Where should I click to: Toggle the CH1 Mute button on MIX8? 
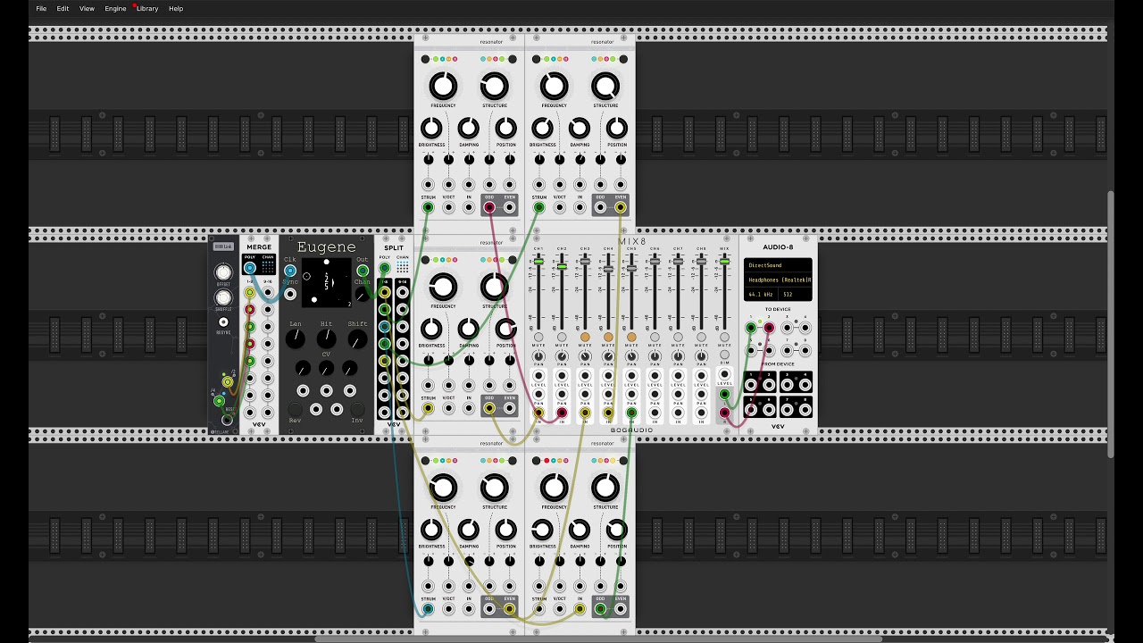538,337
